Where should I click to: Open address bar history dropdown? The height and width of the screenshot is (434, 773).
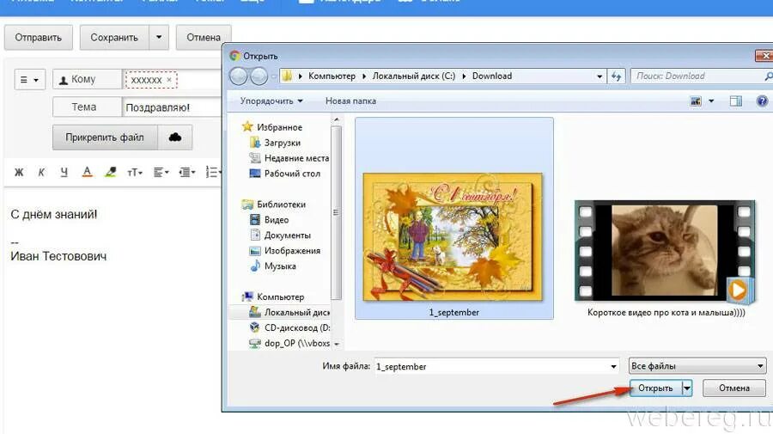600,76
